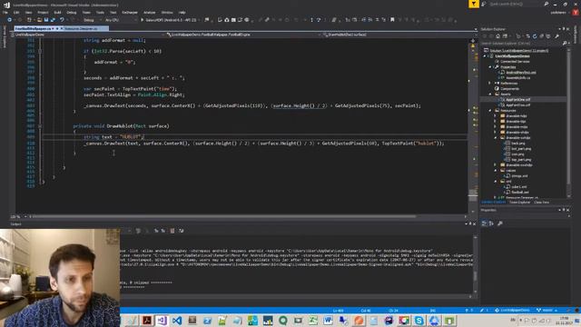Toggle auto-hide pin on Properties panel
This screenshot has height=327, width=581.
tap(564, 210)
